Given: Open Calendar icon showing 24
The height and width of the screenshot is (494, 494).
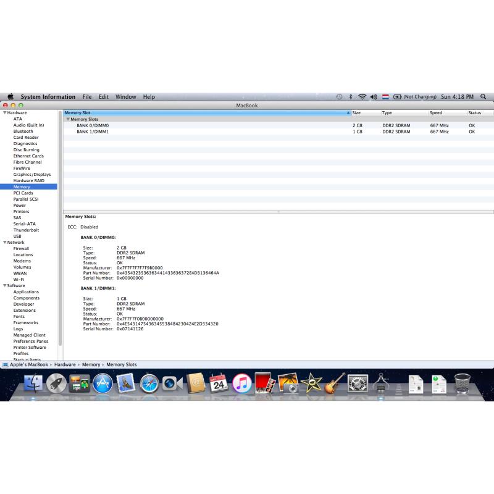Looking at the screenshot, I should [219, 383].
